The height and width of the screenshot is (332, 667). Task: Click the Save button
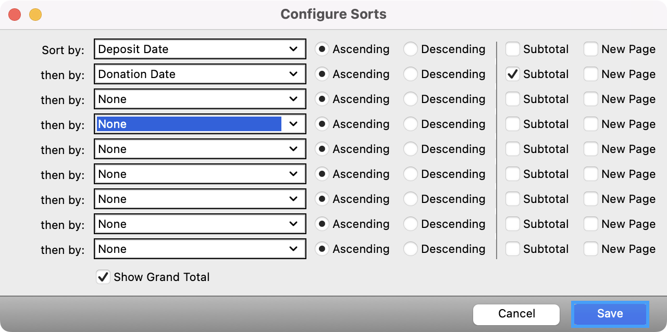[610, 314]
